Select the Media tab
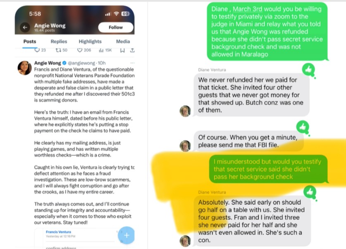 [x=123, y=41]
